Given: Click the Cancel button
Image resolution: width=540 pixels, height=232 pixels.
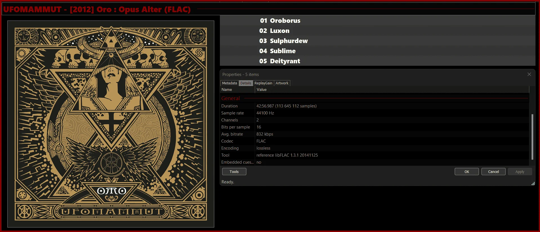Looking at the screenshot, I should click(493, 172).
